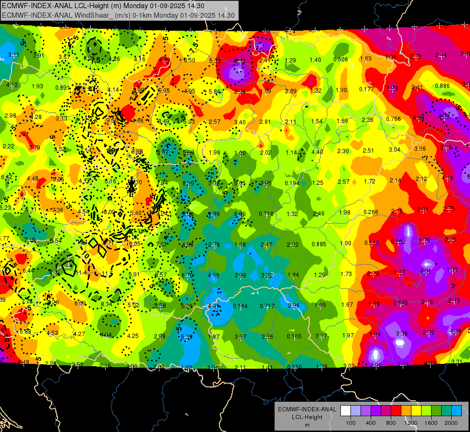The height and width of the screenshot is (432, 470).
Task: Click the wind shear value 3.40
Action: [x=240, y=122]
